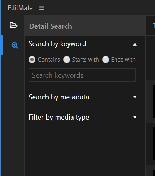This screenshot has height=176, width=155.
Task: Click the Starts with option label text
Action: 86,60
